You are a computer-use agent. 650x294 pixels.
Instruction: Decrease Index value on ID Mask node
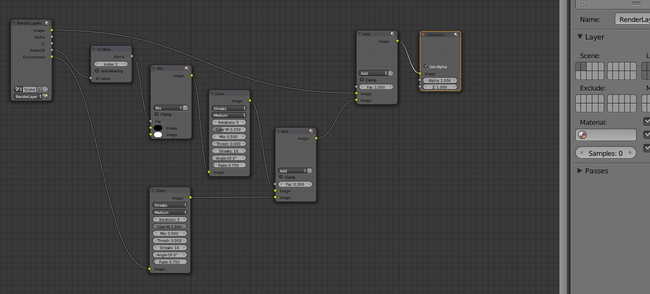pos(97,64)
